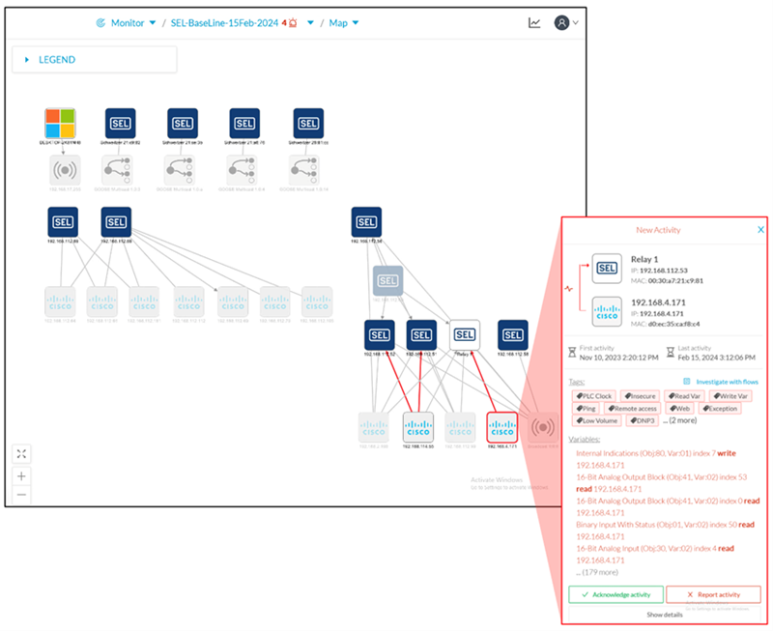Click the fit-to-screen map icon
The height and width of the screenshot is (631, 773).
[x=22, y=454]
